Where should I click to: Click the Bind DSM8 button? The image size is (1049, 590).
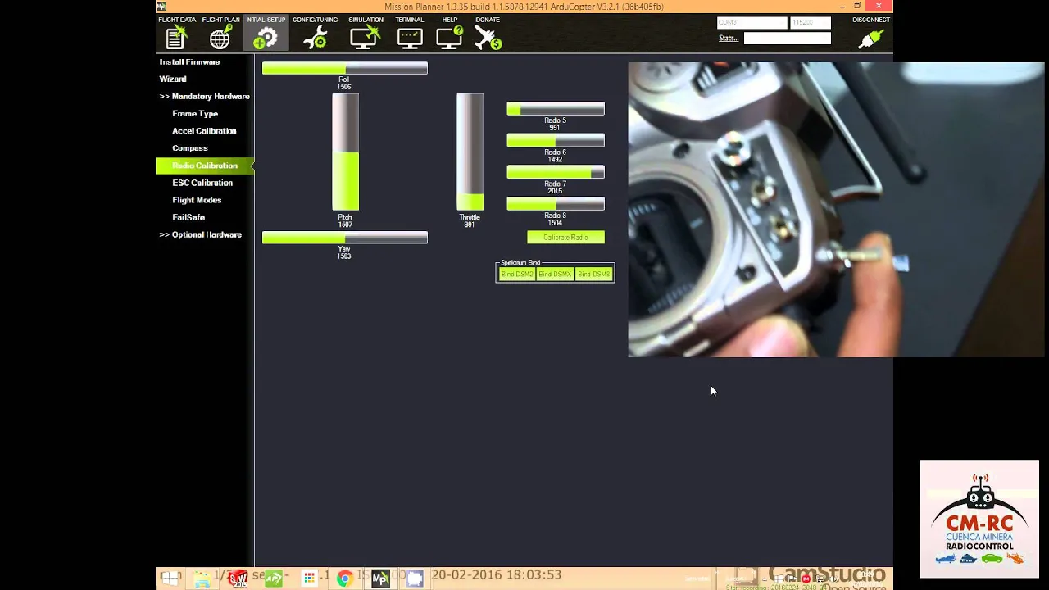(x=593, y=275)
